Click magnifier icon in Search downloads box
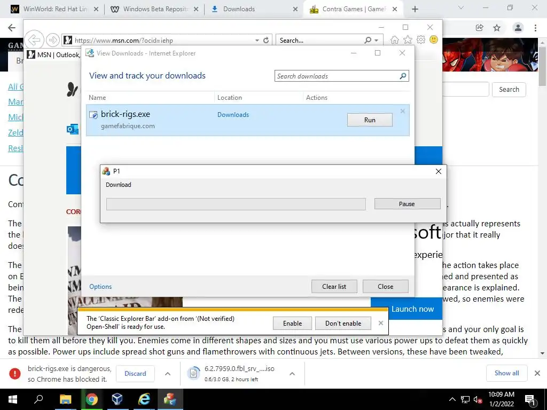 pyautogui.click(x=403, y=76)
